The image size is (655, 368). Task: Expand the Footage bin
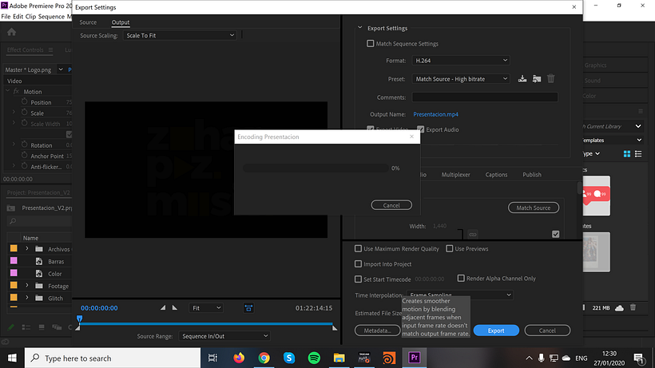click(x=26, y=286)
